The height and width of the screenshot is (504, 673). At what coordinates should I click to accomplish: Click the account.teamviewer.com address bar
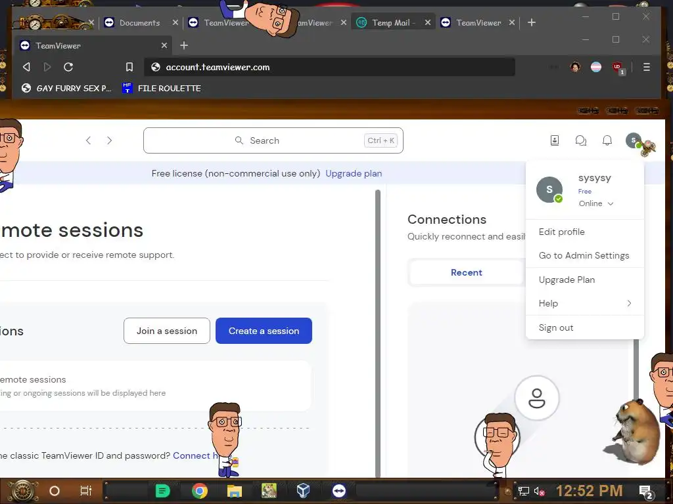pyautogui.click(x=329, y=68)
